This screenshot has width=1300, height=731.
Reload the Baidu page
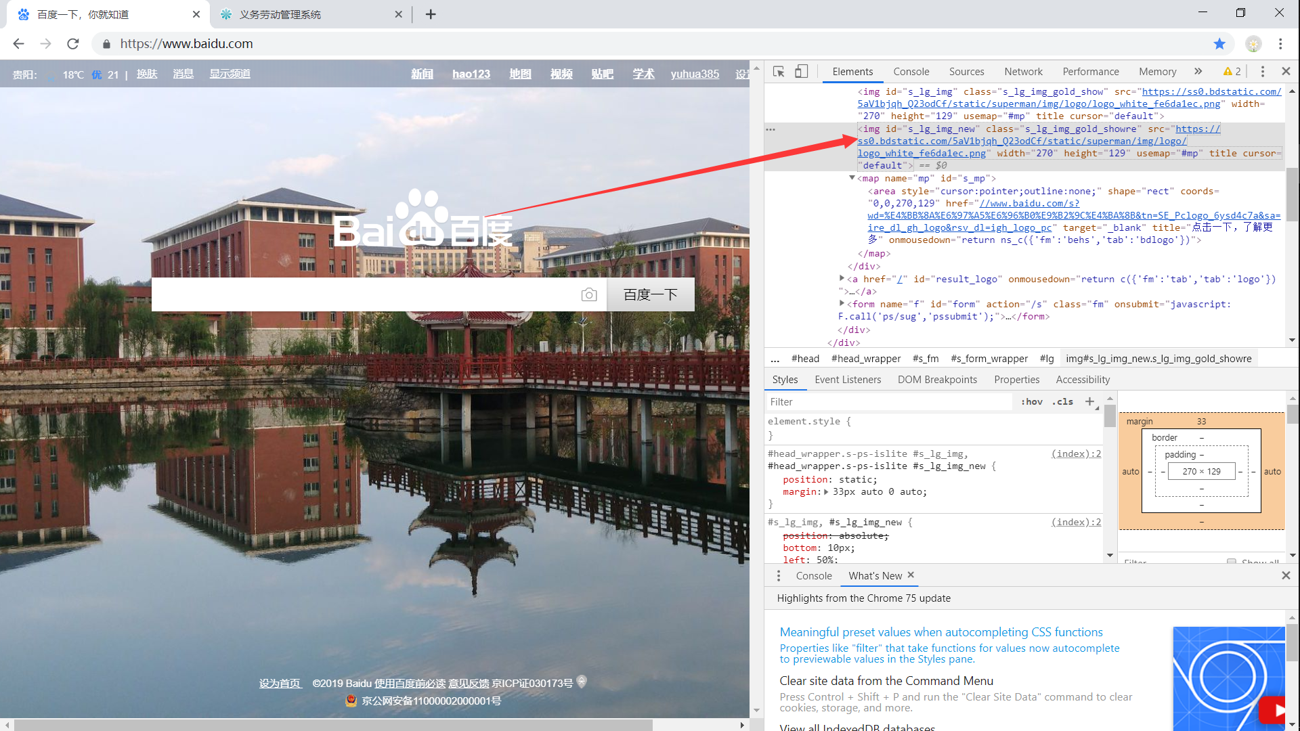tap(73, 44)
